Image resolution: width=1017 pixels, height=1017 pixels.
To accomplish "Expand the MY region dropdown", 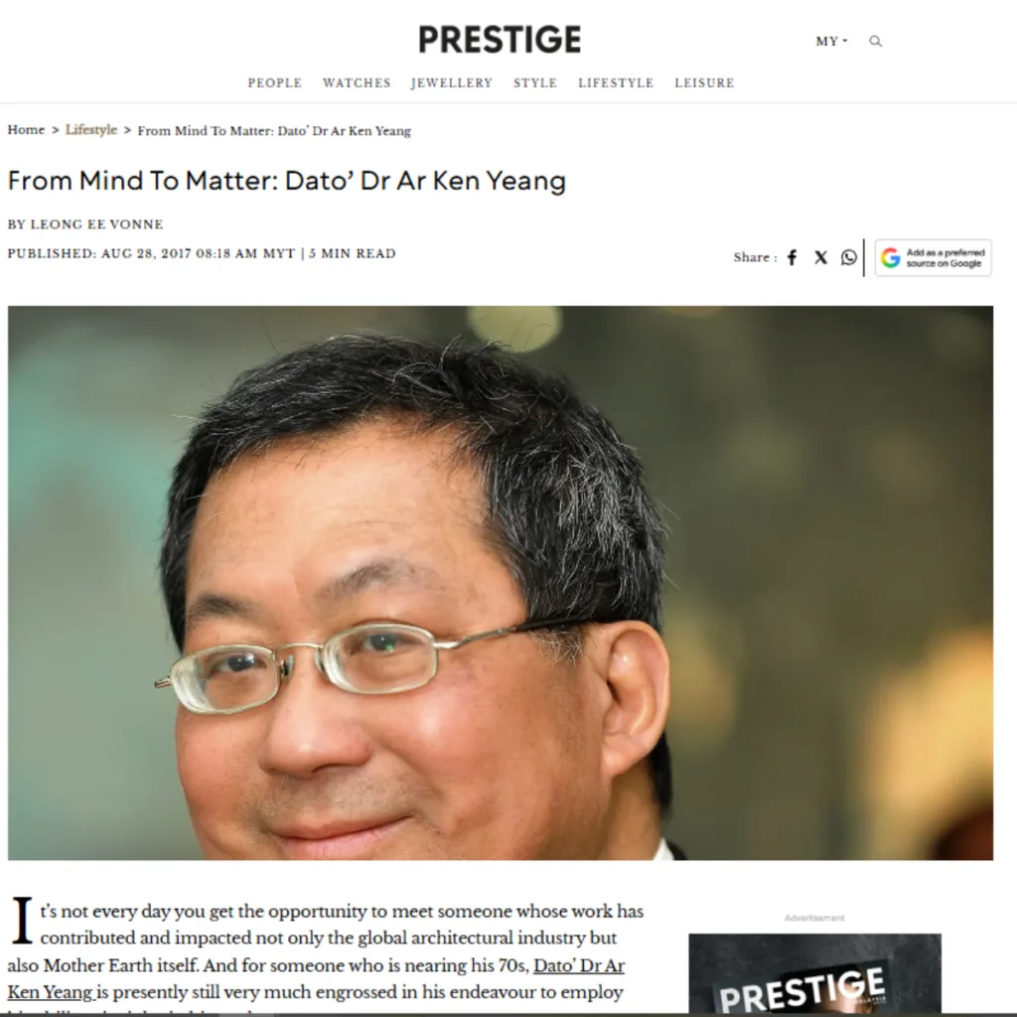I will (831, 42).
